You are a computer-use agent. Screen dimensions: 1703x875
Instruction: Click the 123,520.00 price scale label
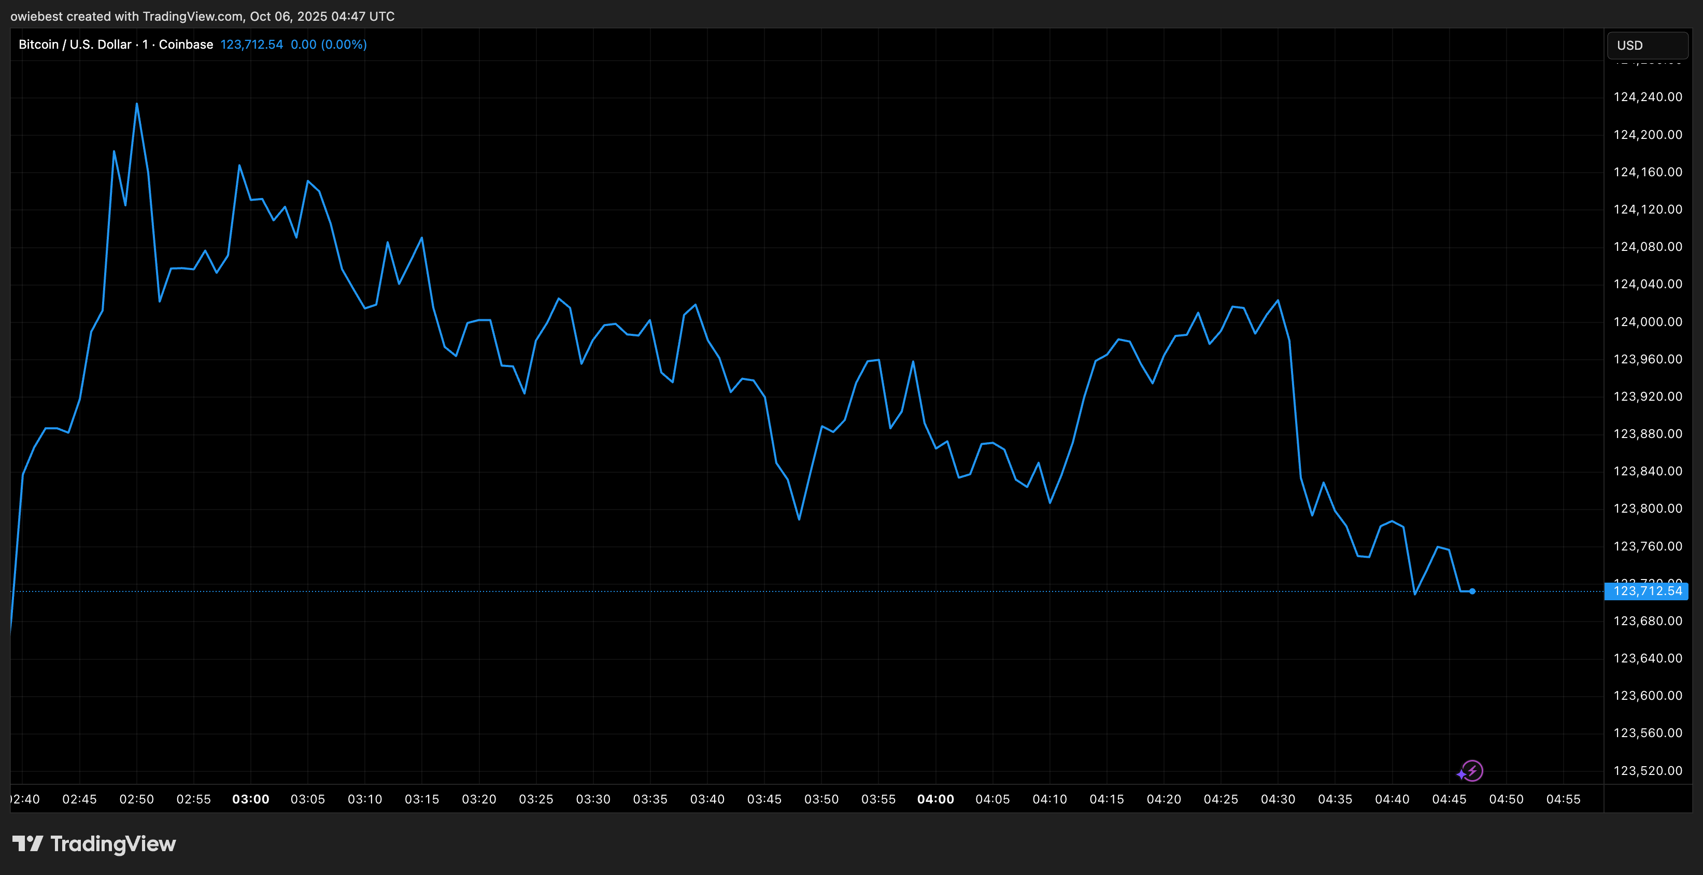tap(1648, 770)
